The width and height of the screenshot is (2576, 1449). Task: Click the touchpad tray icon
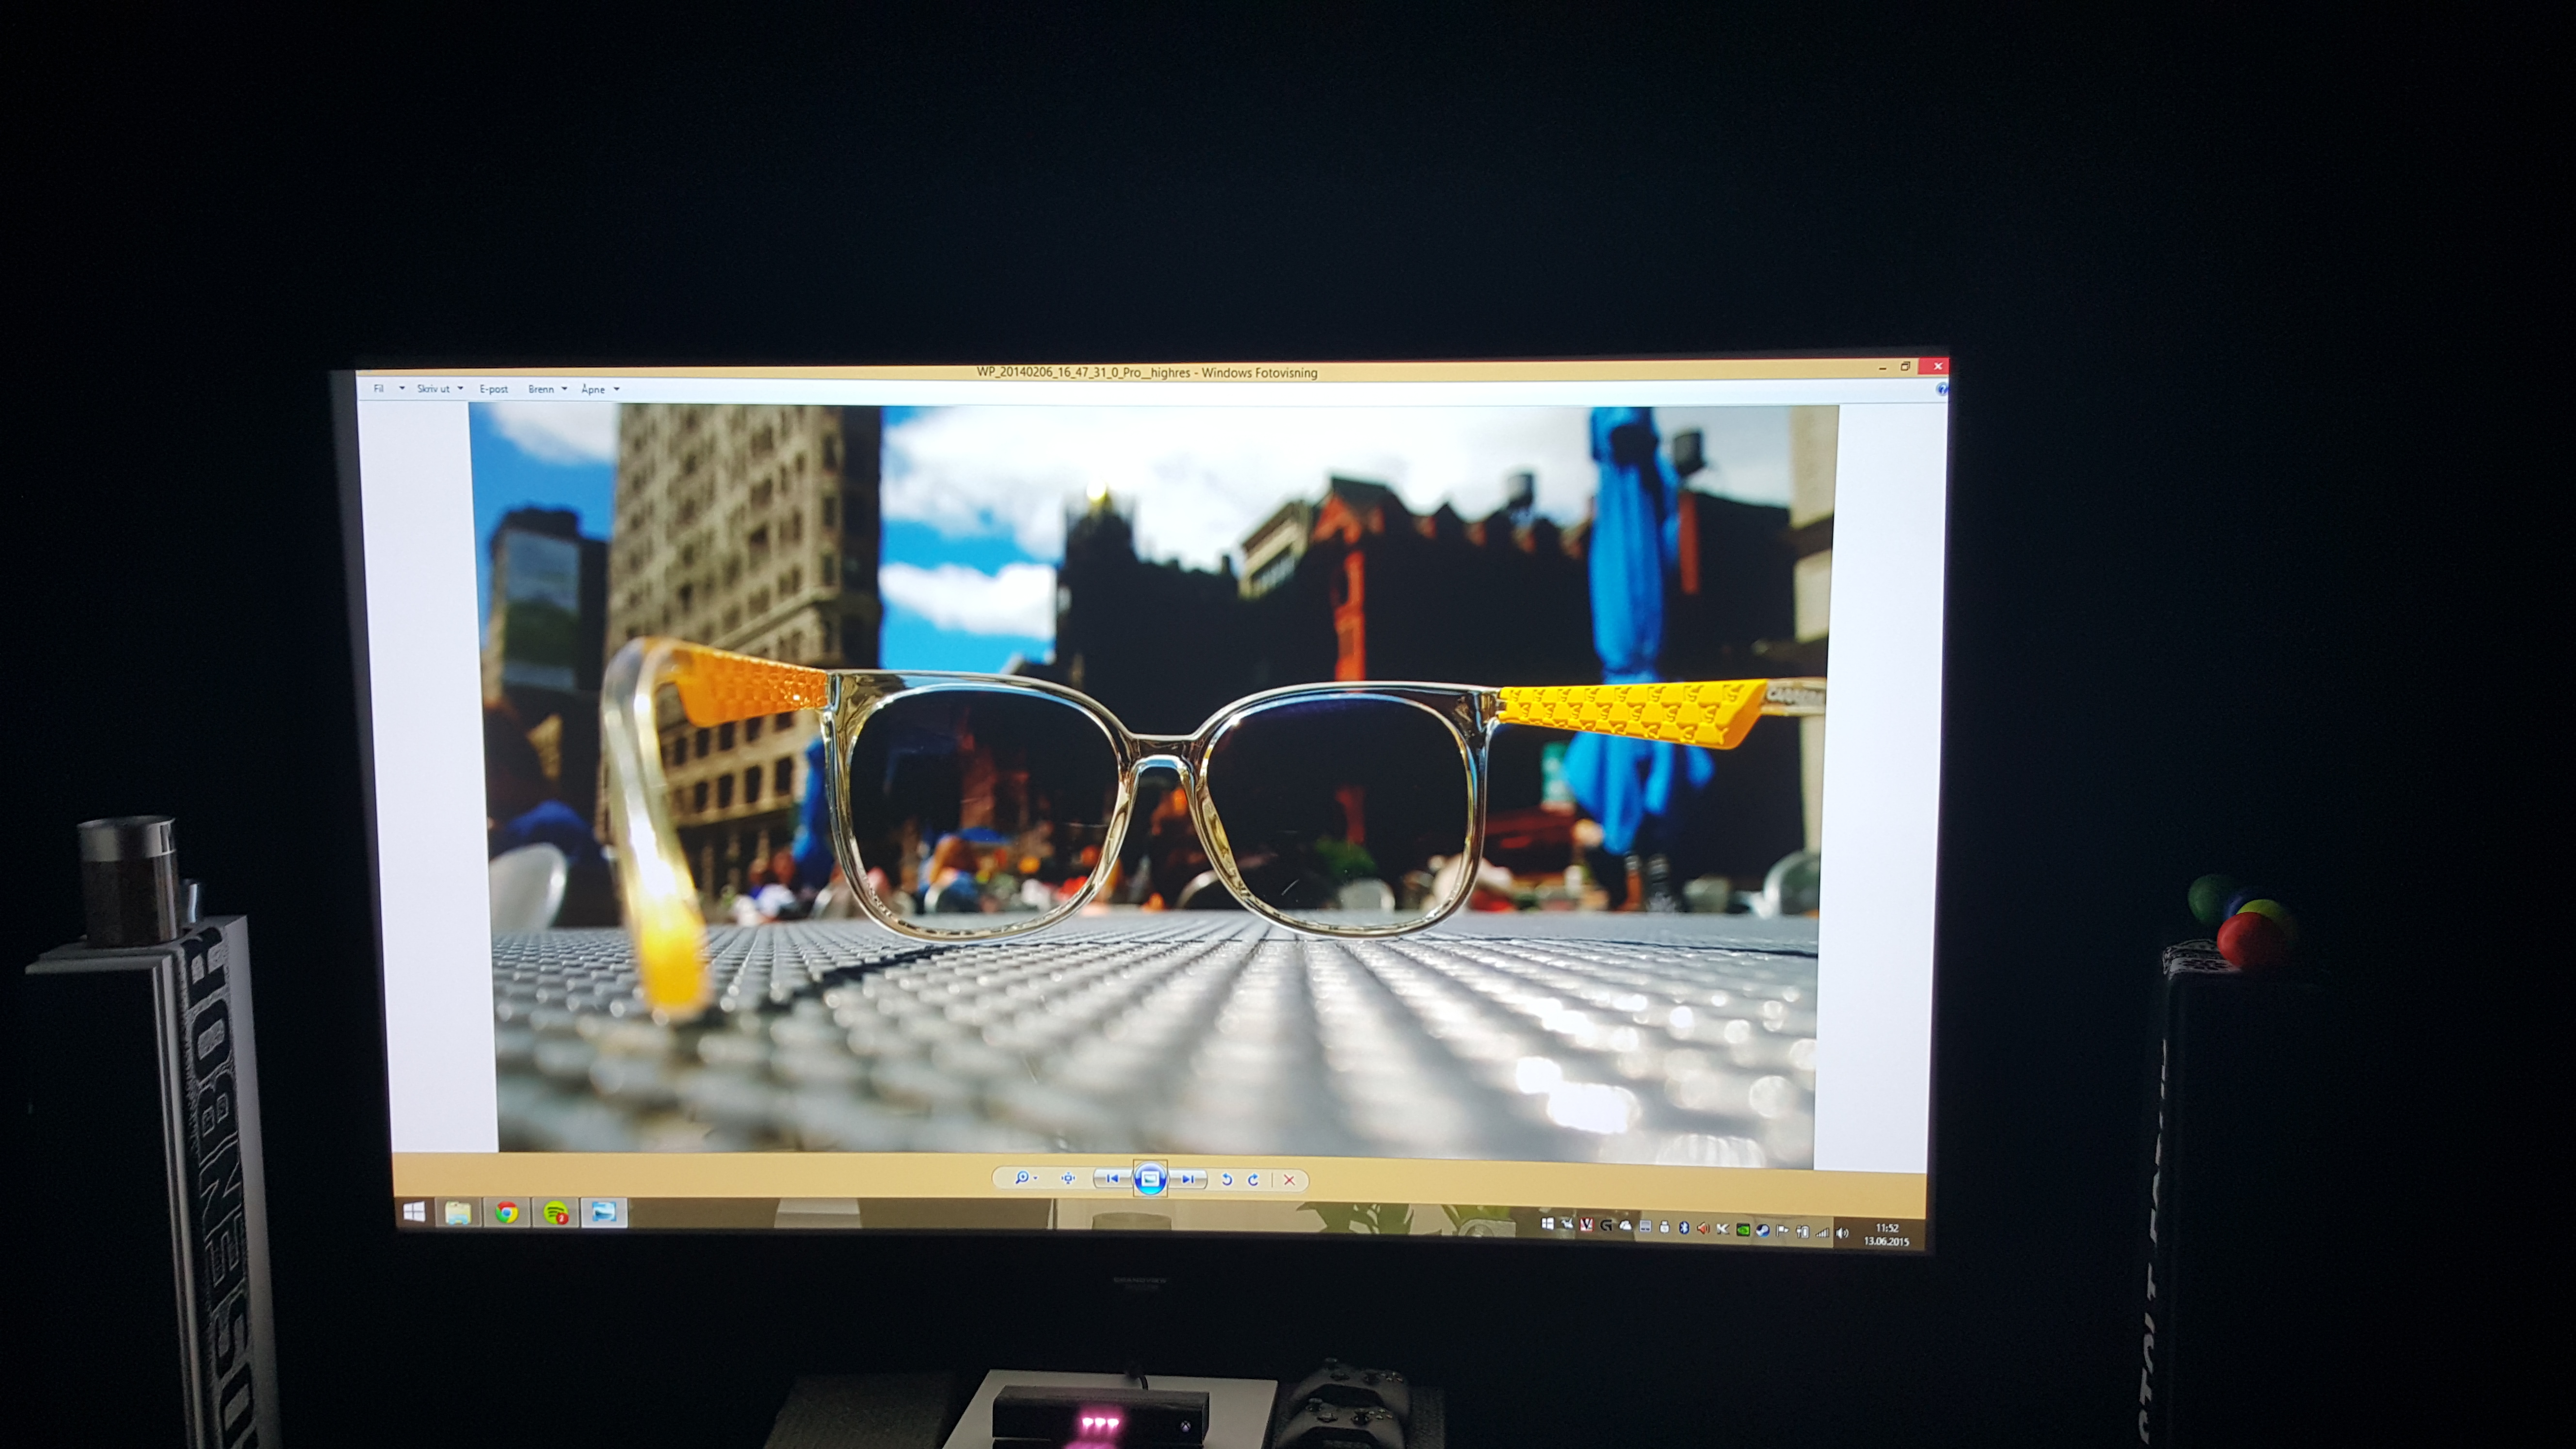coord(1645,1227)
